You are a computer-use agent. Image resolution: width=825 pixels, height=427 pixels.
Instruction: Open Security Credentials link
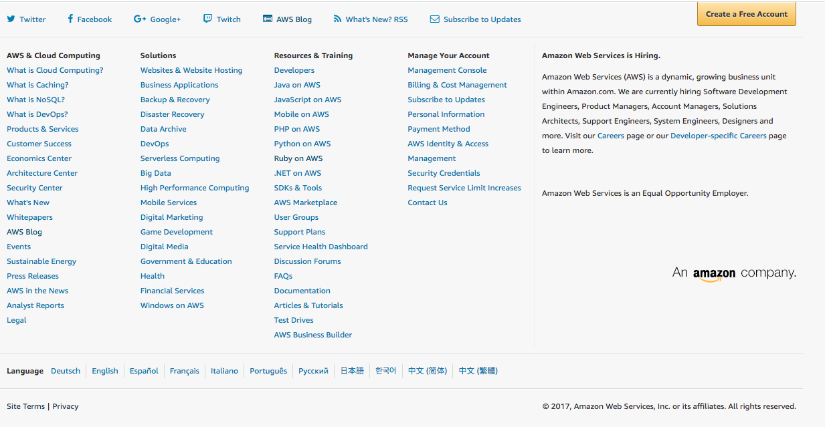coord(444,173)
